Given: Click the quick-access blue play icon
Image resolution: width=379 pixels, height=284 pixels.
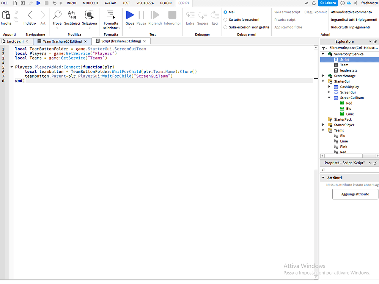Looking at the screenshot, I should 38,3.
